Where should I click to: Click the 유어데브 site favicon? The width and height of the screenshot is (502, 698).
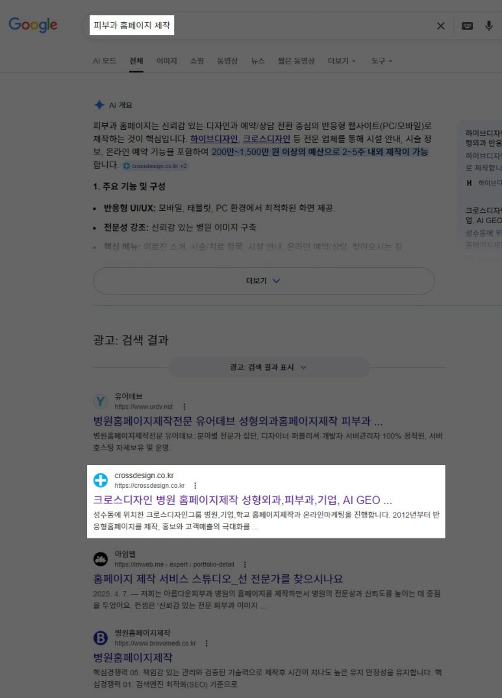100,402
